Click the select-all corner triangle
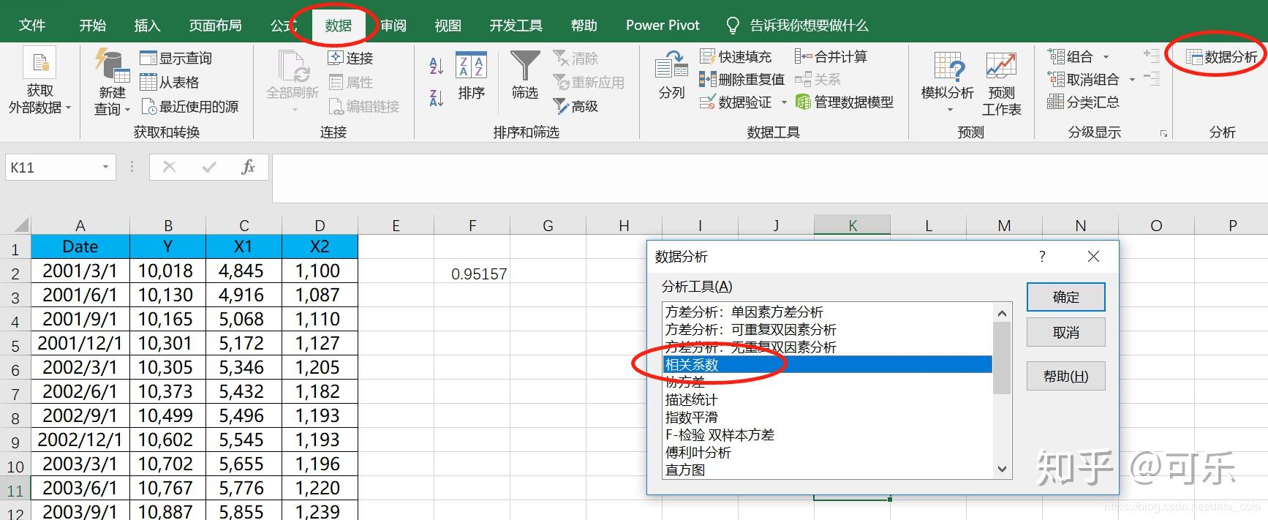The width and height of the screenshot is (1268, 520). click(20, 225)
